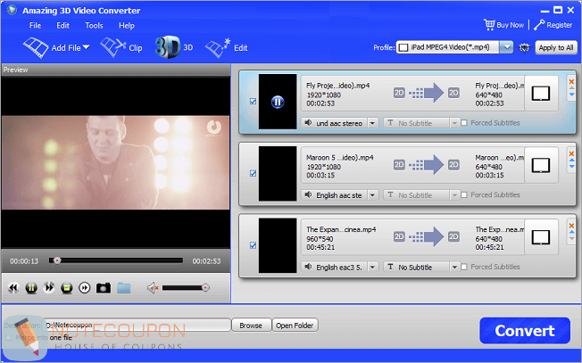
Task: Remove the Fly Project file with X
Action: click(x=571, y=81)
